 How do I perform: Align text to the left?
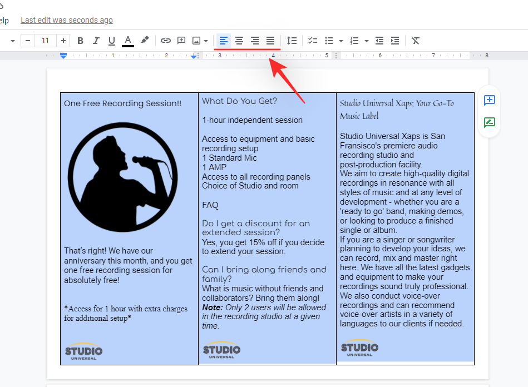[224, 41]
